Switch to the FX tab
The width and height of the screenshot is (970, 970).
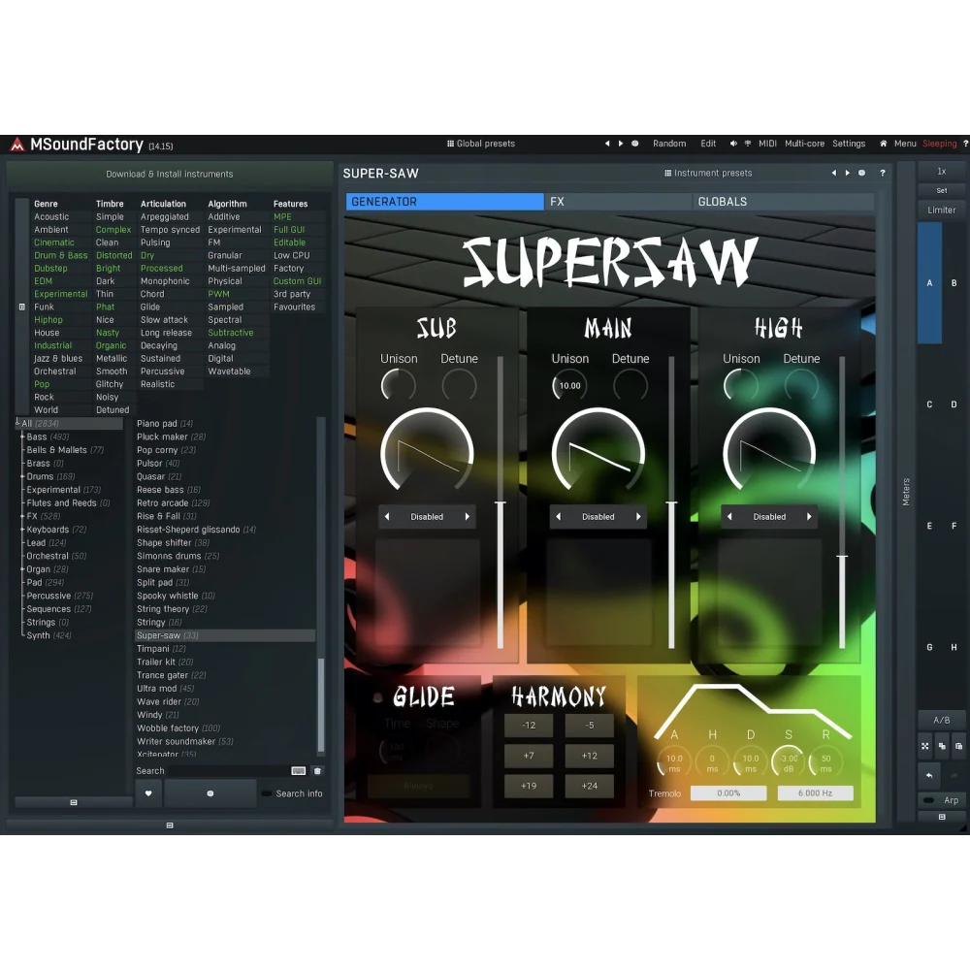618,202
